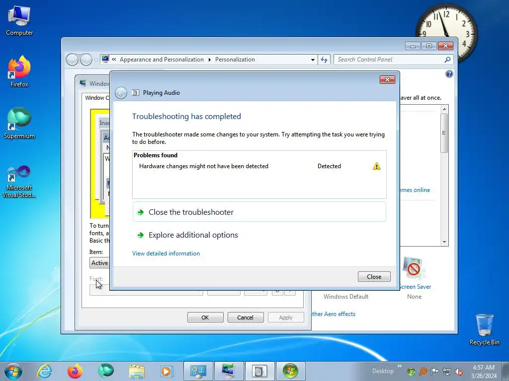This screenshot has width=509, height=381.
Task: Open the Start menu orb
Action: pyautogui.click(x=13, y=371)
